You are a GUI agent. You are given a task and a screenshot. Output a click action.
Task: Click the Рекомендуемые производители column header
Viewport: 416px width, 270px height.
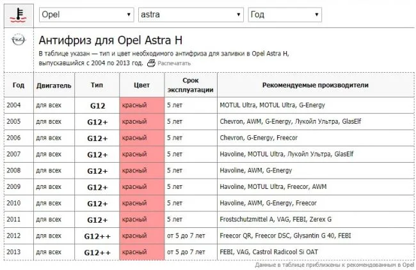pyautogui.click(x=316, y=86)
